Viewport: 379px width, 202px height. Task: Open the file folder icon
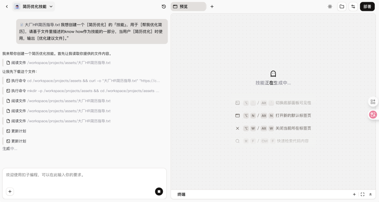pos(341,6)
